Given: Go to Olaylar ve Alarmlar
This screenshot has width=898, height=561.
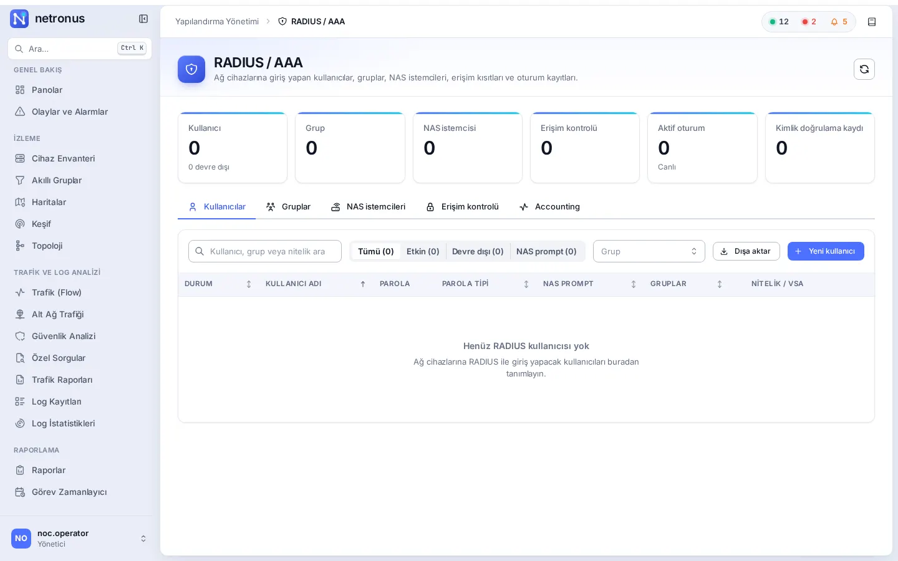Looking at the screenshot, I should click(x=80, y=112).
